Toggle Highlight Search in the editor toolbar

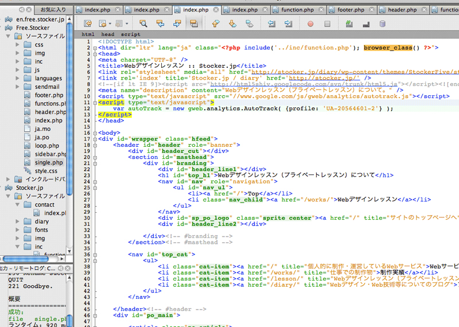(x=194, y=24)
